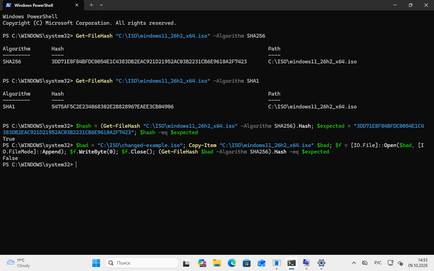
Task: Click SHA256 in the Algorithm column
Action: [x=12, y=62]
